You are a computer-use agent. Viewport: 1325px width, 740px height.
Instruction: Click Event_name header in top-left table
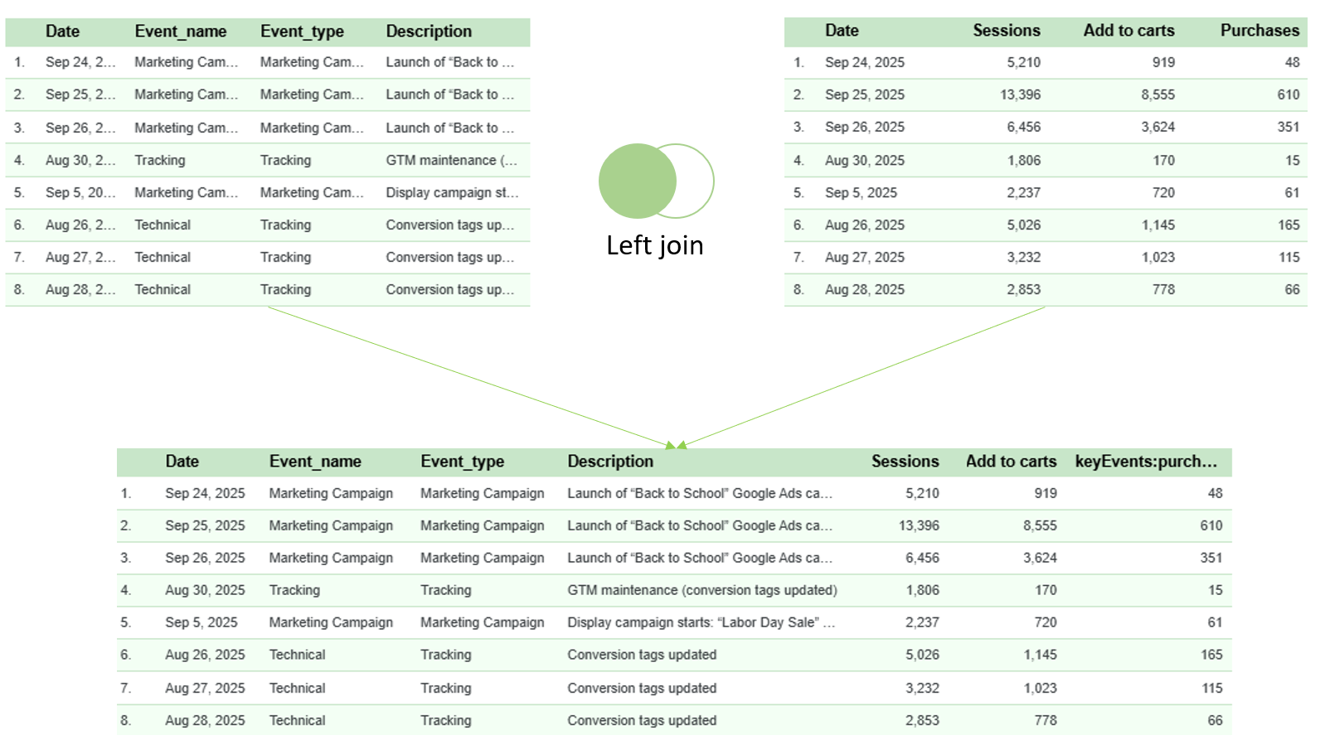coord(180,31)
